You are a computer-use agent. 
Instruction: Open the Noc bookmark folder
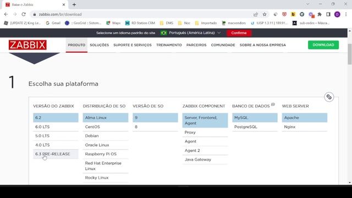tap(184, 23)
